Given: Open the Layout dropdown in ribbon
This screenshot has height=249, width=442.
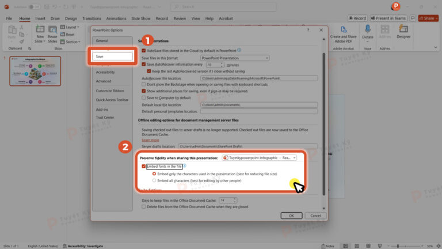Looking at the screenshot, I should tap(70, 27).
